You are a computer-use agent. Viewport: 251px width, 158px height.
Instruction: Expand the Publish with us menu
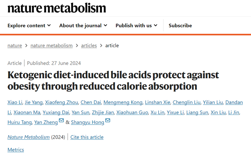point(136,25)
